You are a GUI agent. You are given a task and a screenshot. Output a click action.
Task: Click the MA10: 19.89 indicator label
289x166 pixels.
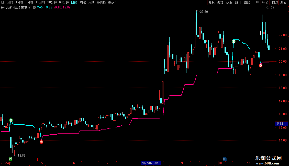(x=62, y=7)
